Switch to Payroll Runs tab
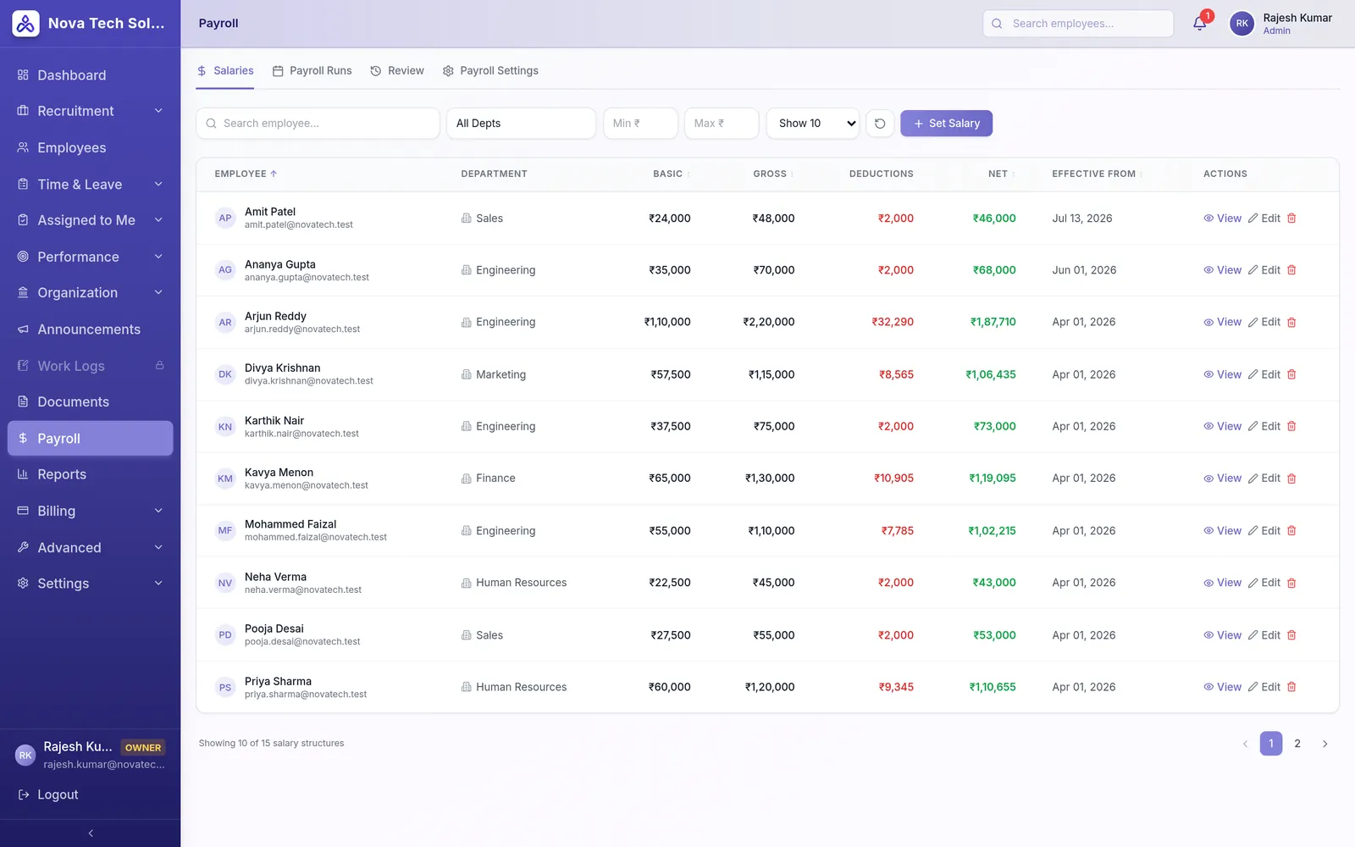 [x=312, y=71]
